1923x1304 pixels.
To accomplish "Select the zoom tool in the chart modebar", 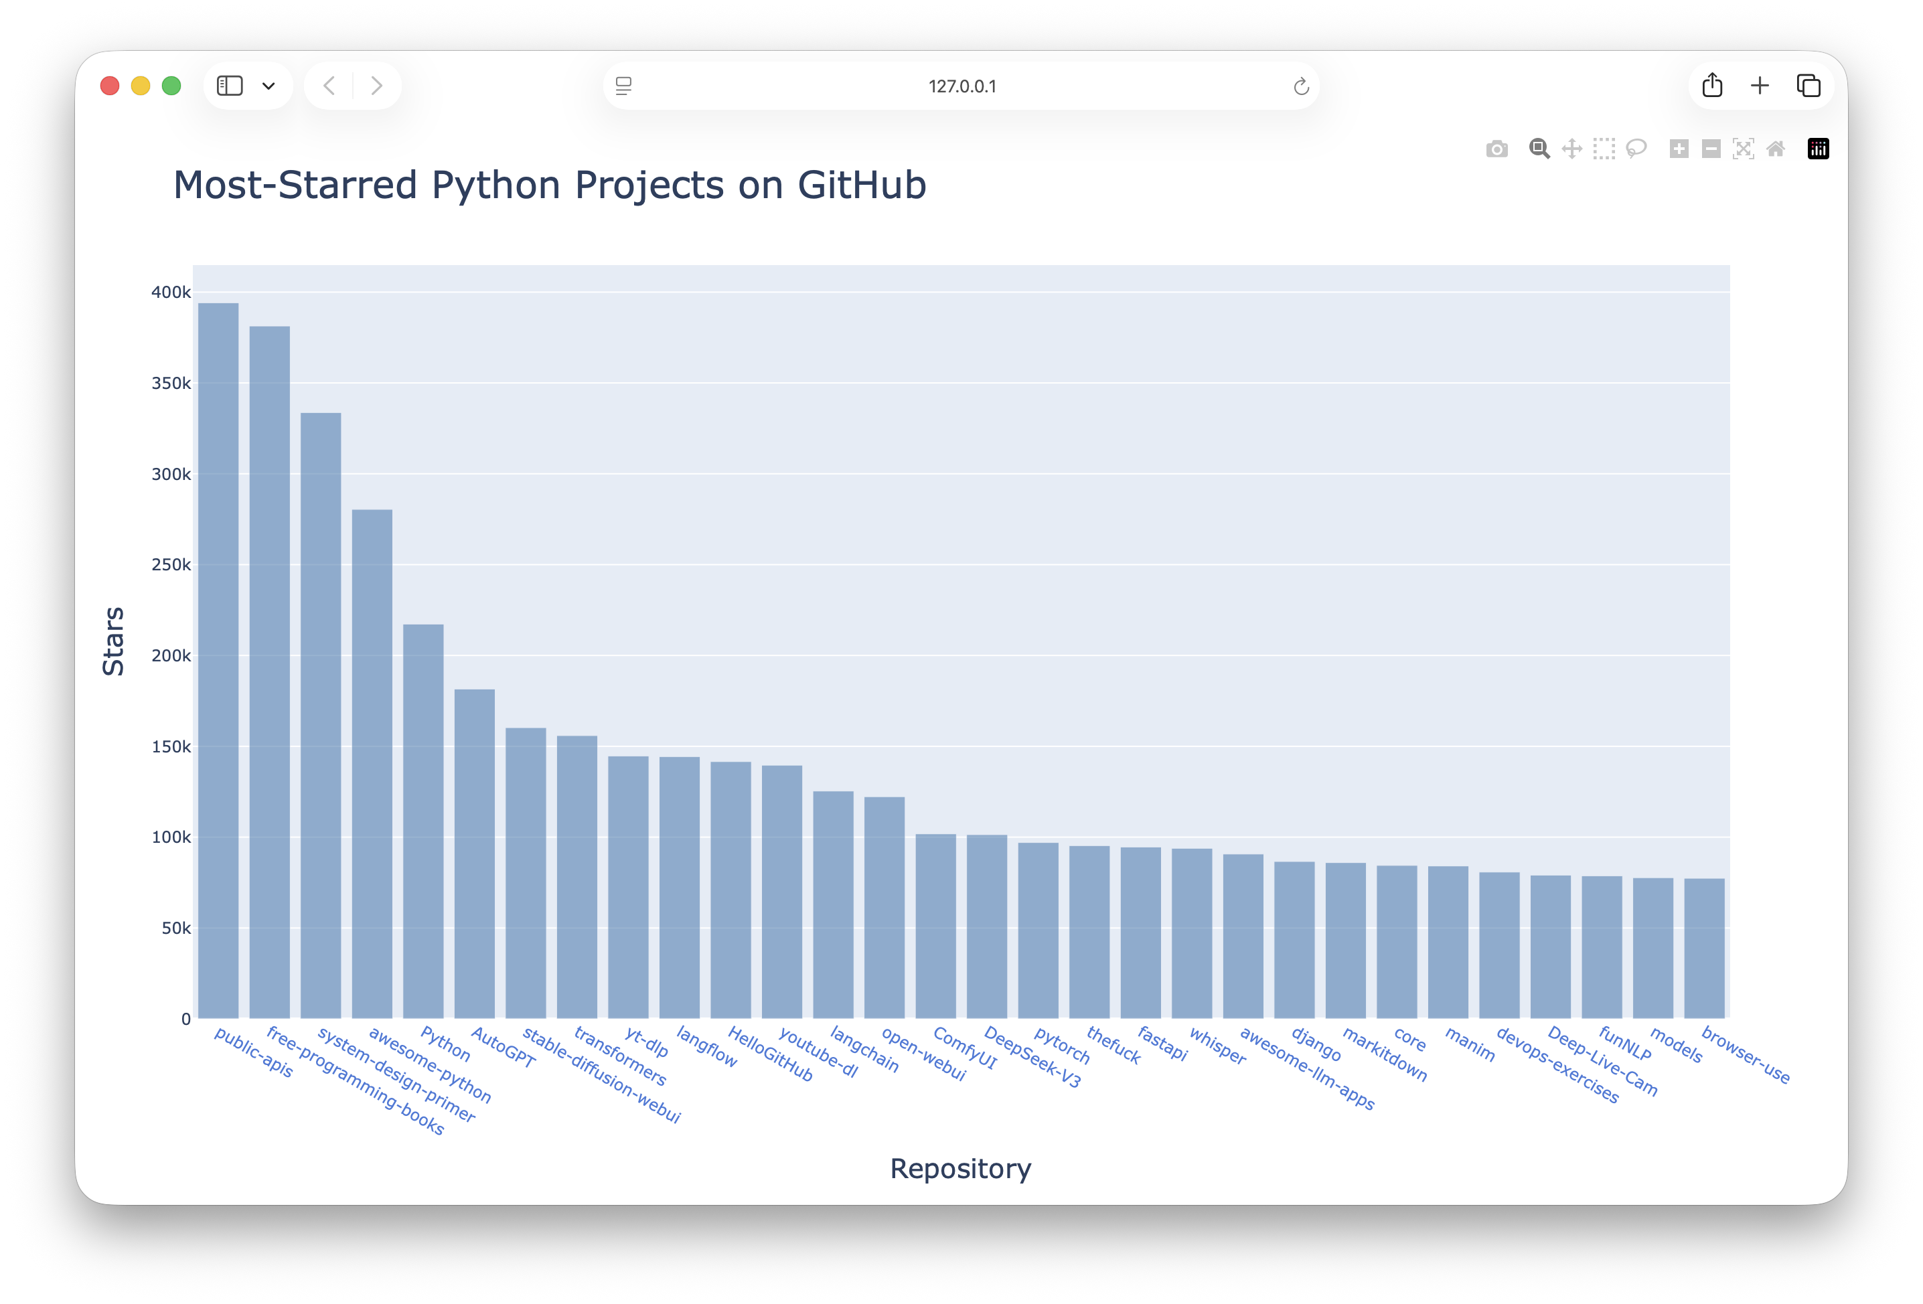I will pyautogui.click(x=1539, y=149).
